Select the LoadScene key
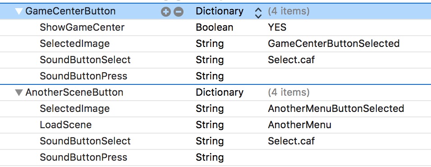The image size is (431, 167). point(65,125)
